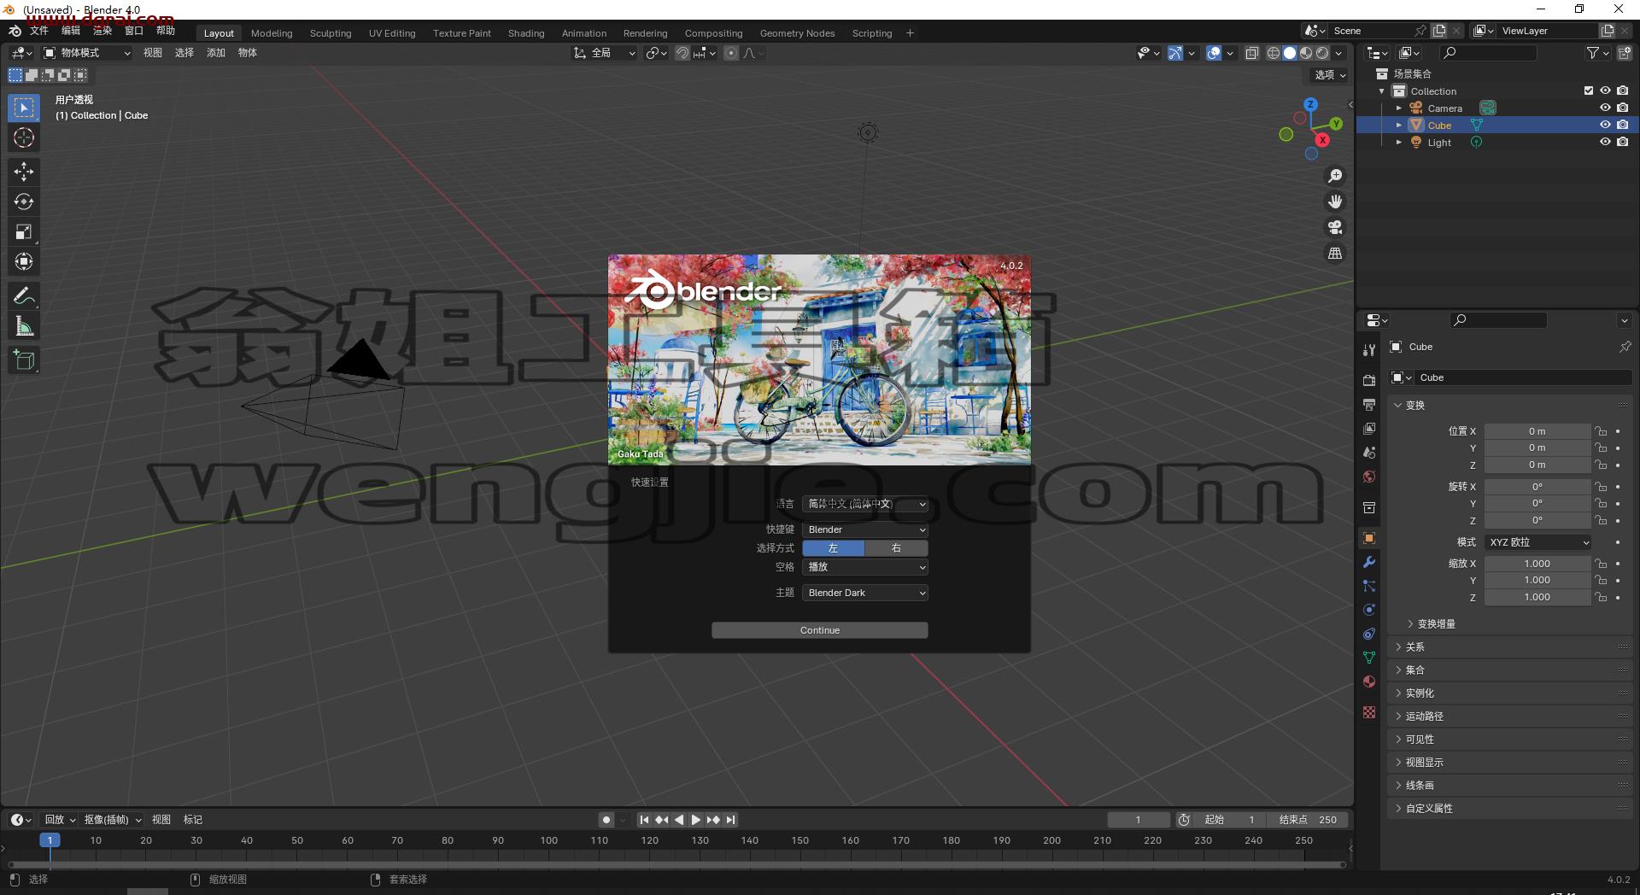Screen dimensions: 1640x895
Task: Click the pan view hand icon
Action: [x=1334, y=202]
